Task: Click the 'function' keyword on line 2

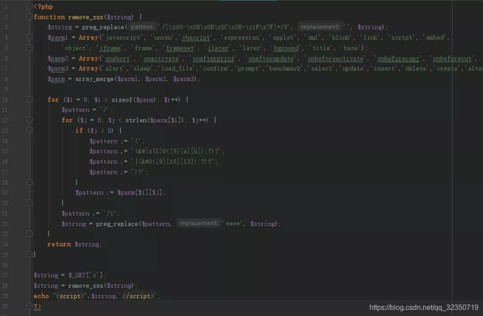Action: 49,17
